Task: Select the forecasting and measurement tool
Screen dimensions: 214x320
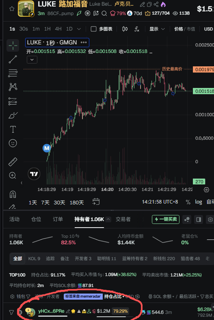Action: 13,101
